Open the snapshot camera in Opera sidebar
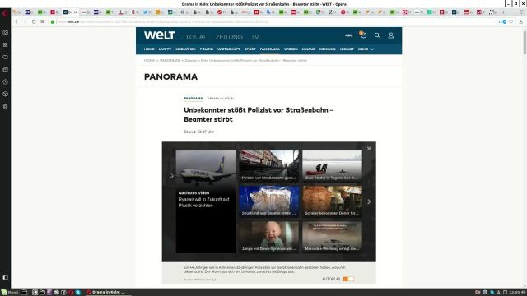Screen dimensions: 527x296 pos(6,33)
